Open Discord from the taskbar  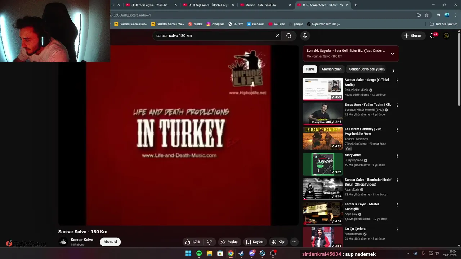(252, 253)
